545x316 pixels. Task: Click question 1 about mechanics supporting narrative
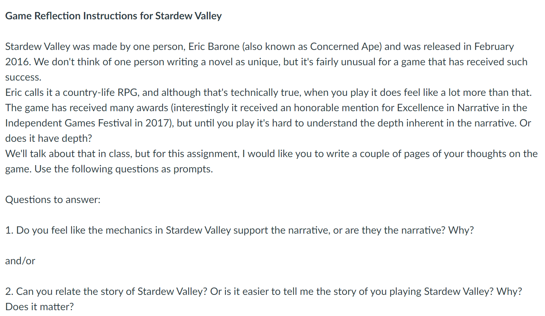239,230
